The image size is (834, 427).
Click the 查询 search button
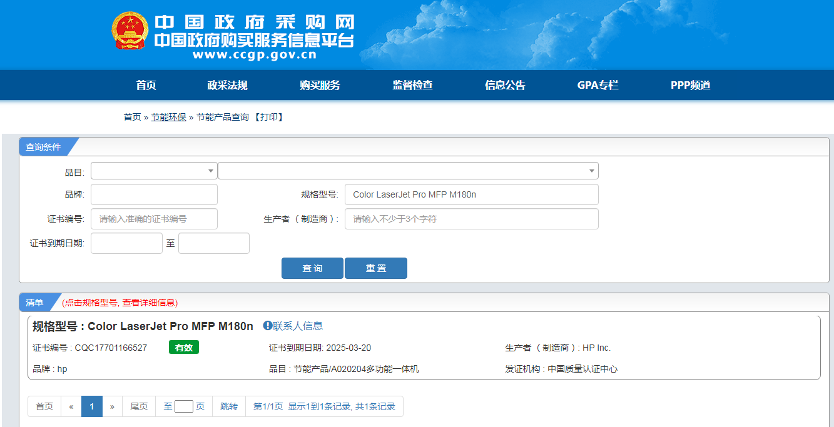[x=312, y=268]
